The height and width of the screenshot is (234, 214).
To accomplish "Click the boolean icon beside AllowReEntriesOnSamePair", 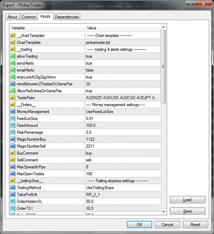I will pos(13,91).
